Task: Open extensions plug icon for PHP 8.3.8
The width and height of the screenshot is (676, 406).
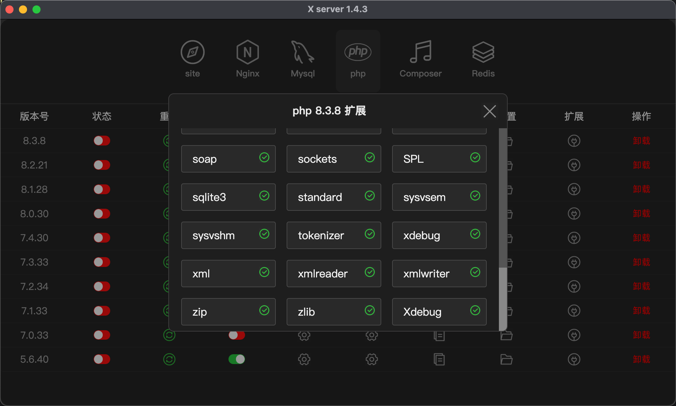Action: click(x=574, y=141)
